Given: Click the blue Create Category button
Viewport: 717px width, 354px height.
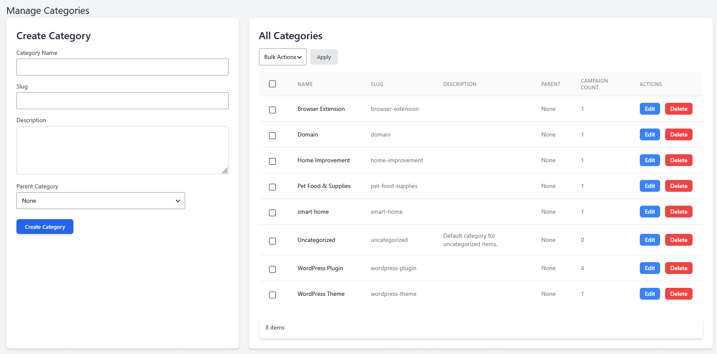Looking at the screenshot, I should pyautogui.click(x=45, y=227).
